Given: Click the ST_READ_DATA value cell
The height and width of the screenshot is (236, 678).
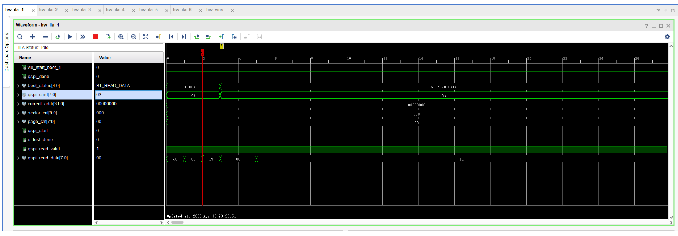Looking at the screenshot, I should pyautogui.click(x=129, y=86).
